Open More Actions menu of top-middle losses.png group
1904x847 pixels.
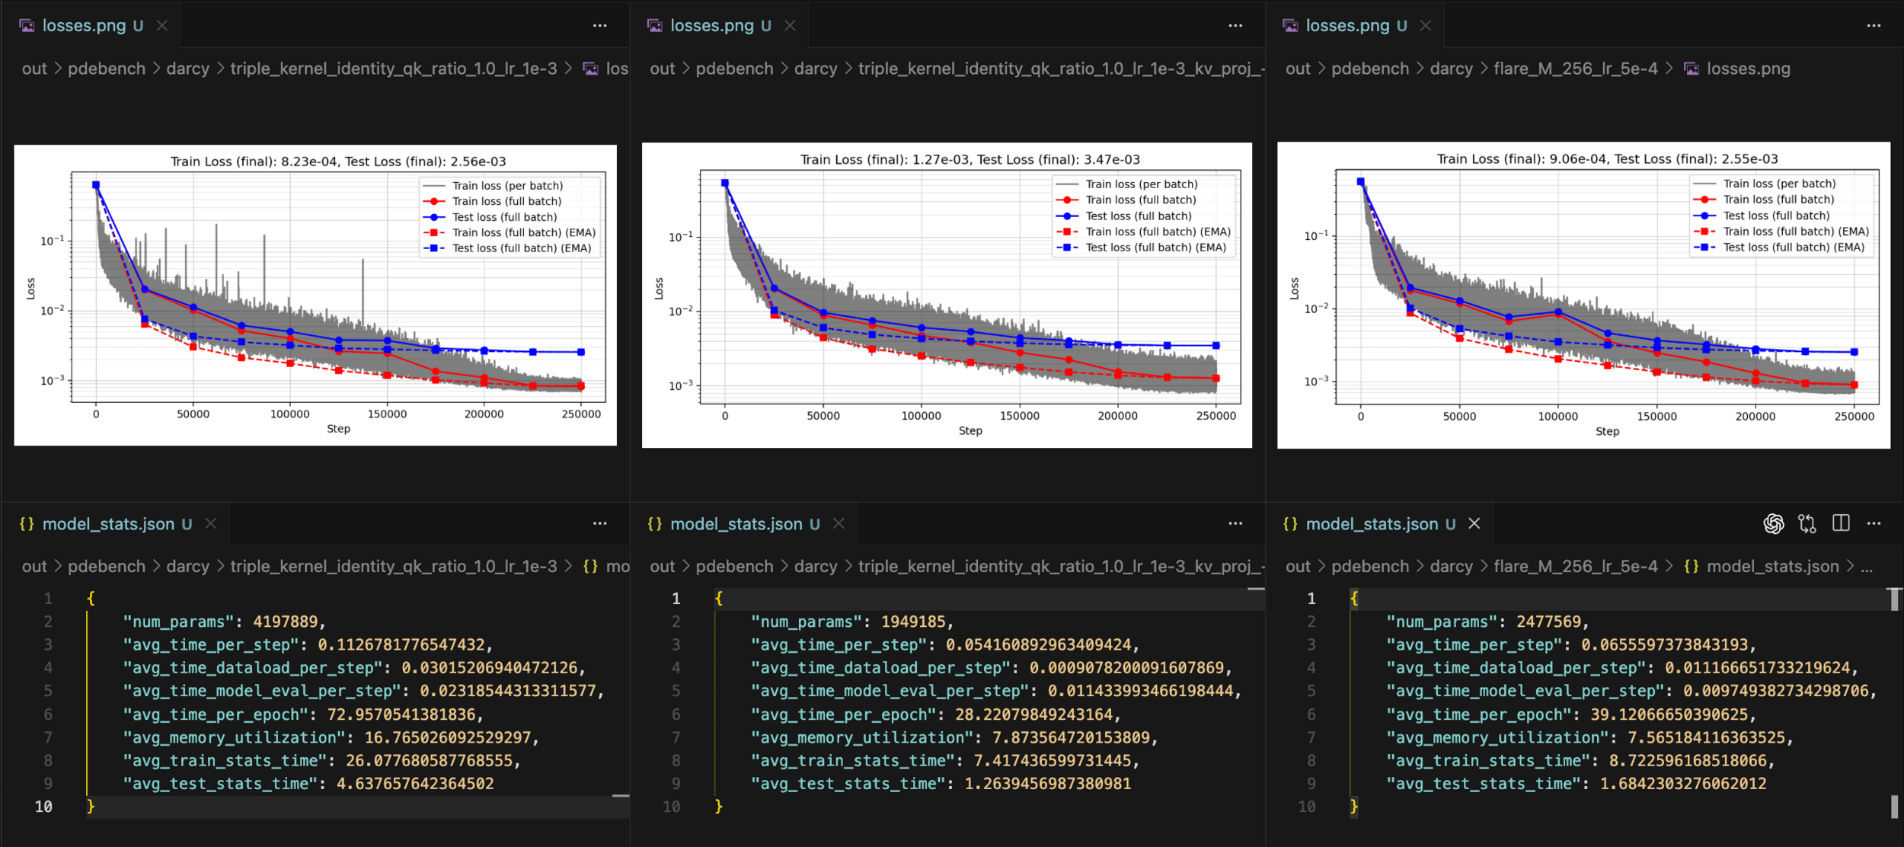(x=1235, y=25)
